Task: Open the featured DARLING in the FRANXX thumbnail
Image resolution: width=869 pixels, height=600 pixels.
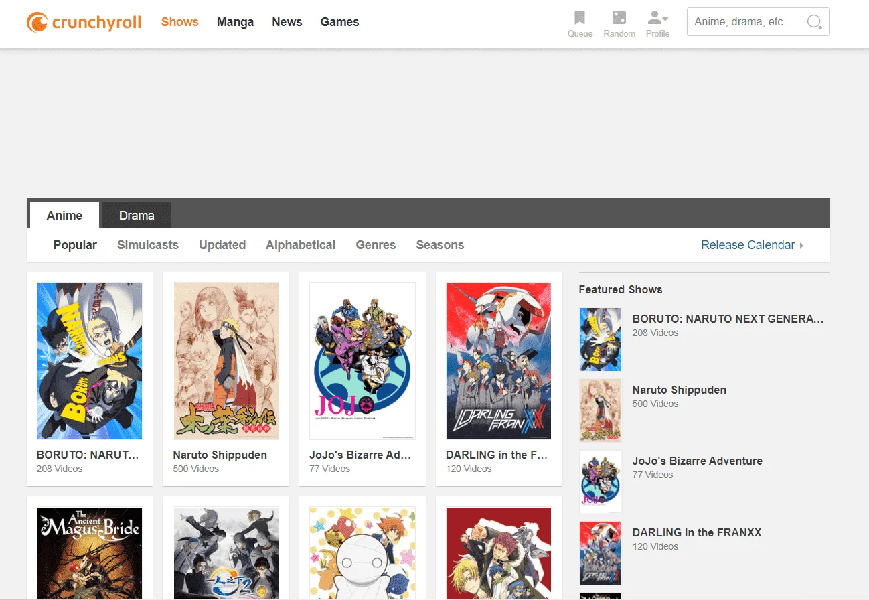Action: (x=601, y=553)
